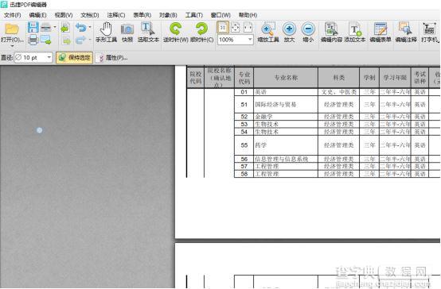The height and width of the screenshot is (289, 441).
Task: Save the document with the floppy disk icon
Action: (x=33, y=28)
